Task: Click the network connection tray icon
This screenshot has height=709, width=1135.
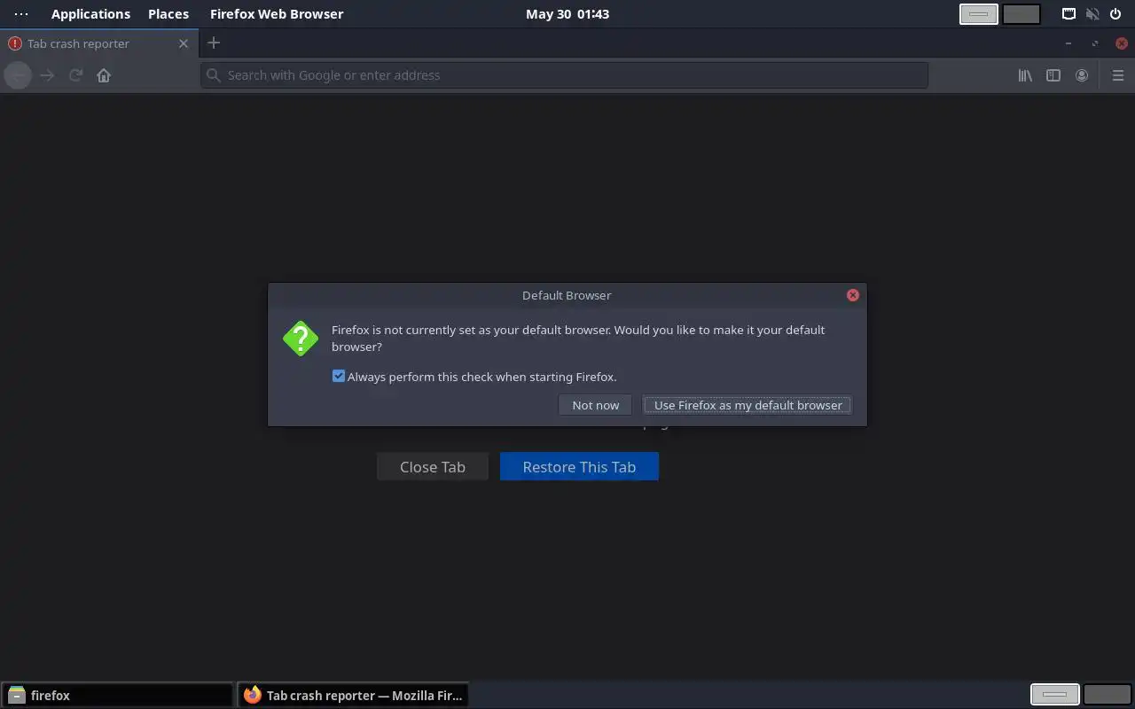Action: (x=1069, y=14)
